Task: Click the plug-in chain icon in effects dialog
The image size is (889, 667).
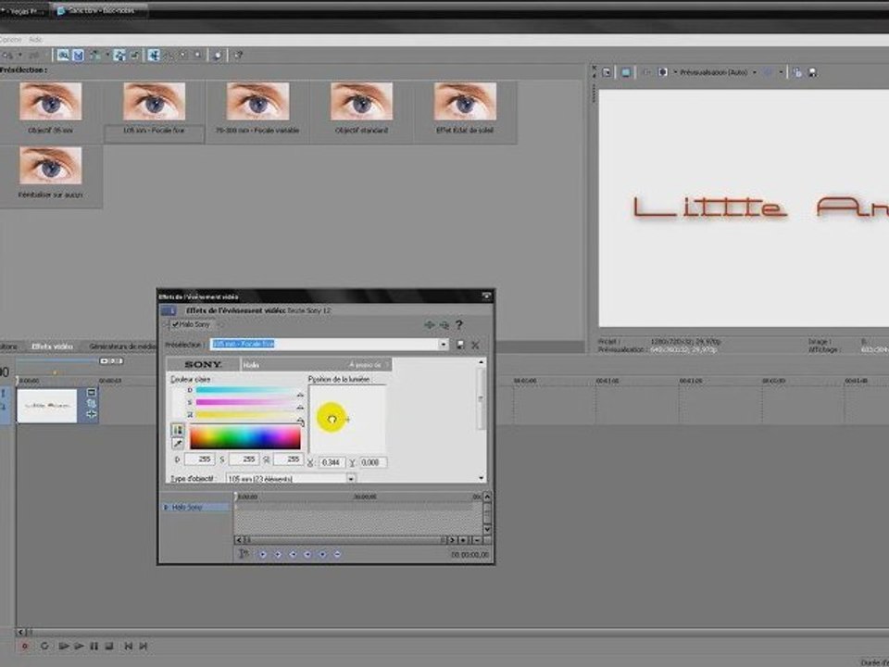Action: (429, 325)
